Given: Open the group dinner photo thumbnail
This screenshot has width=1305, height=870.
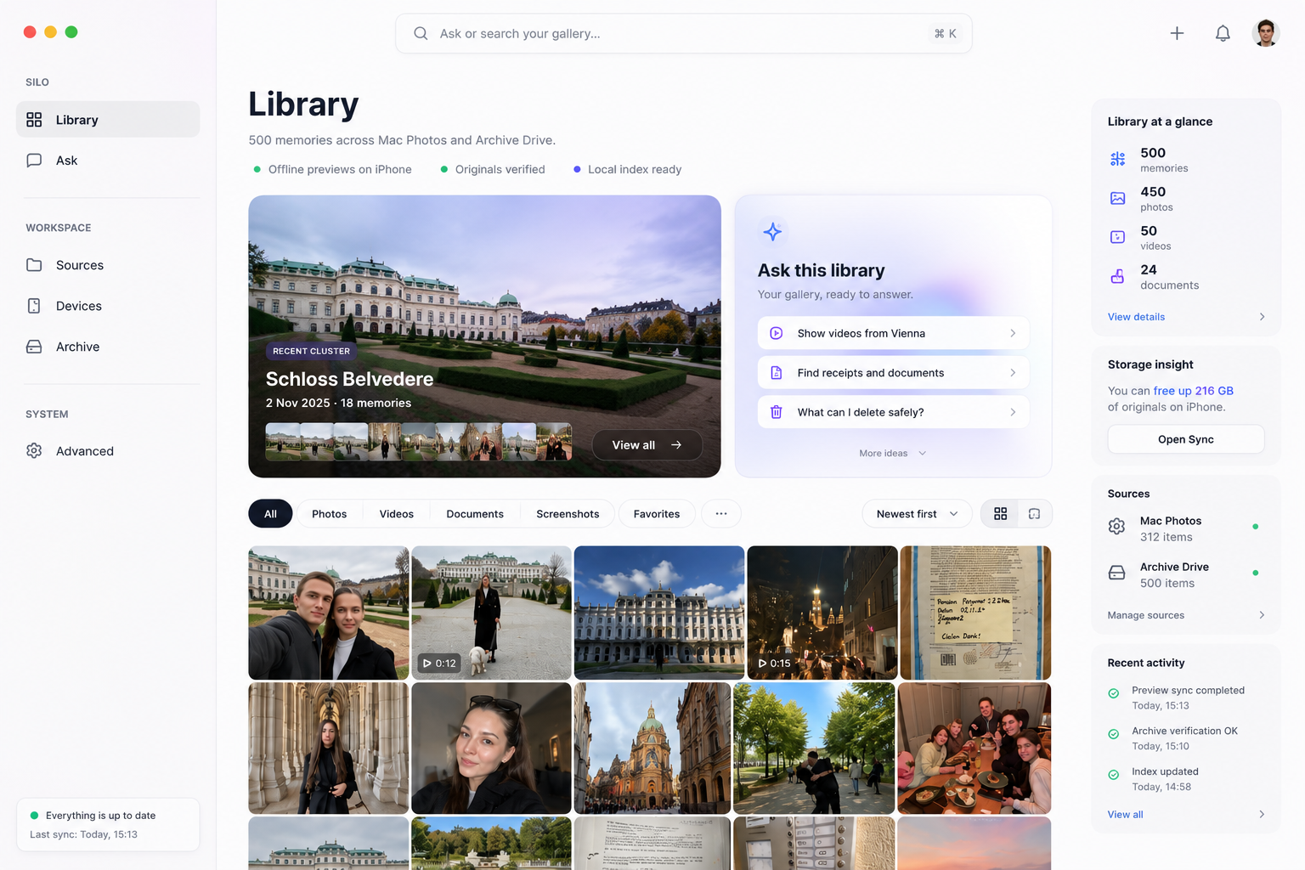Looking at the screenshot, I should (974, 749).
